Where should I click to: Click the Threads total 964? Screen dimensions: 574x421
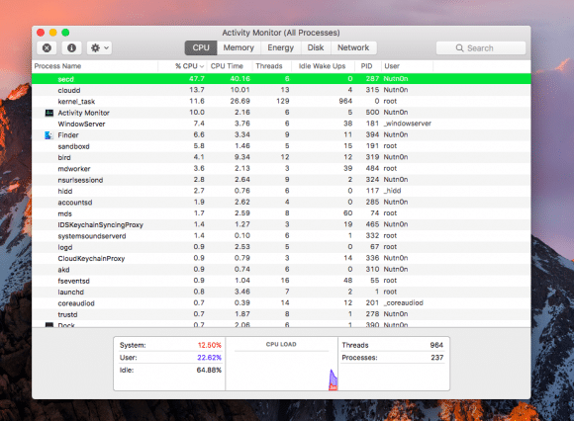(x=436, y=345)
